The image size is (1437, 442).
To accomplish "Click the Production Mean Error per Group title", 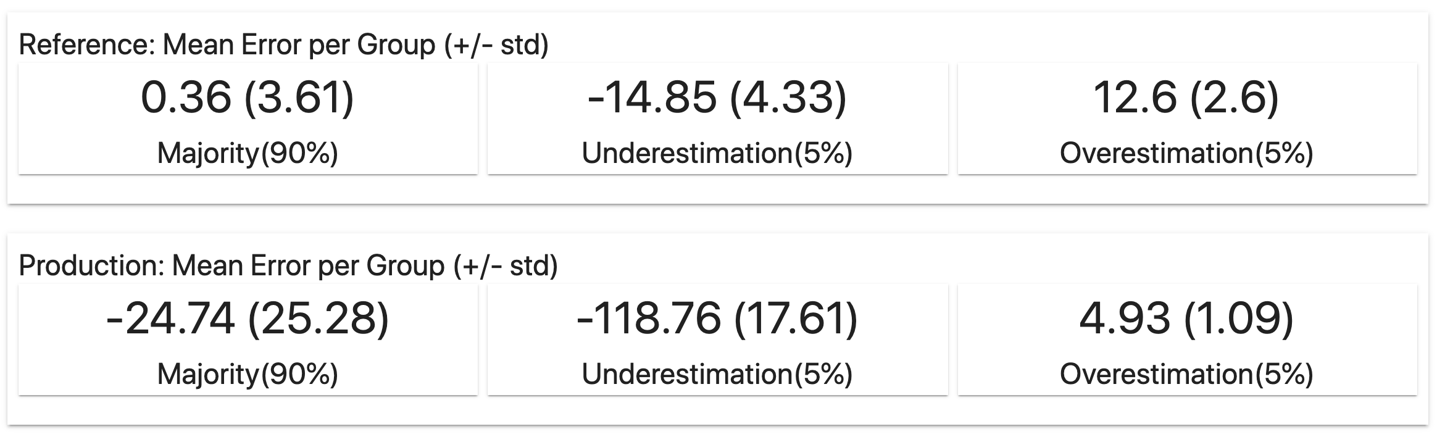I will point(288,266).
